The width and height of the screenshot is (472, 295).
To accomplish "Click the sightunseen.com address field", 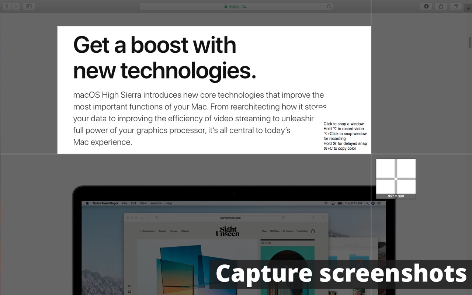I will pyautogui.click(x=230, y=218).
